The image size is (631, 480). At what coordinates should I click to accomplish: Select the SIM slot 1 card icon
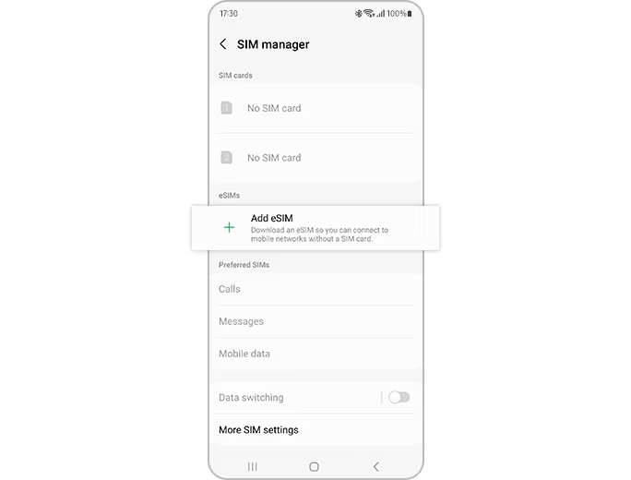pos(227,108)
